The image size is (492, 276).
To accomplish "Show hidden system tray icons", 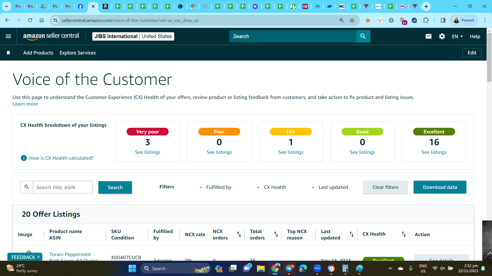I will point(390,268).
